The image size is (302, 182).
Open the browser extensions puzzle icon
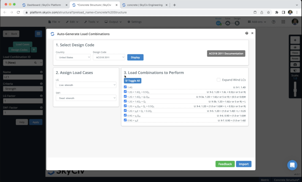(277, 12)
